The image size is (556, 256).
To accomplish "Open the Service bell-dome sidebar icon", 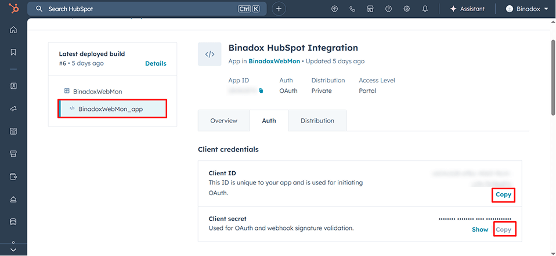I will pyautogui.click(x=13, y=200).
